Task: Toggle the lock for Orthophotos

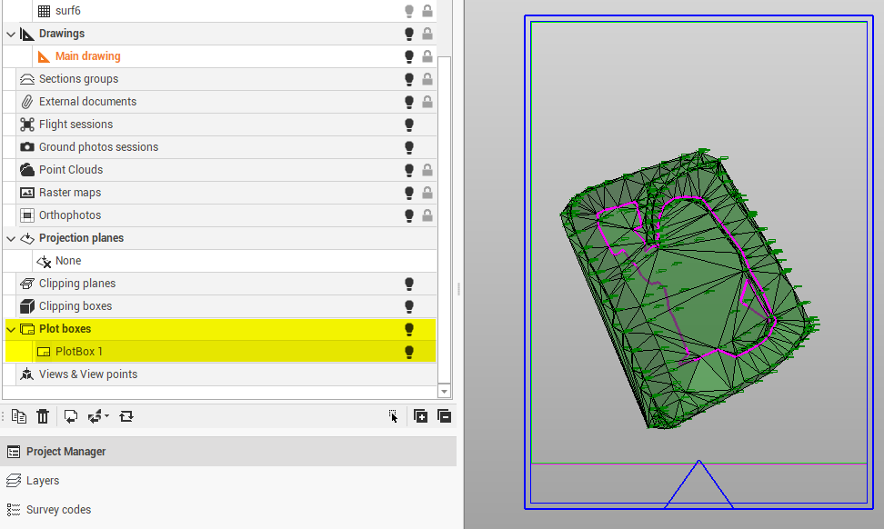Action: point(427,215)
